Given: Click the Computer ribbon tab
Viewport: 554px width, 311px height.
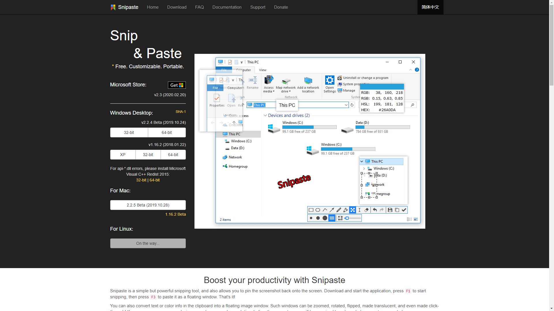Looking at the screenshot, I should pyautogui.click(x=242, y=70).
